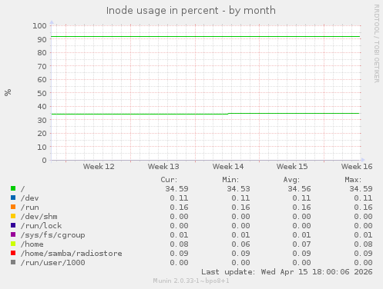383x289 pixels.
Task: Select the /run/lock legend label
Action: [42, 226]
